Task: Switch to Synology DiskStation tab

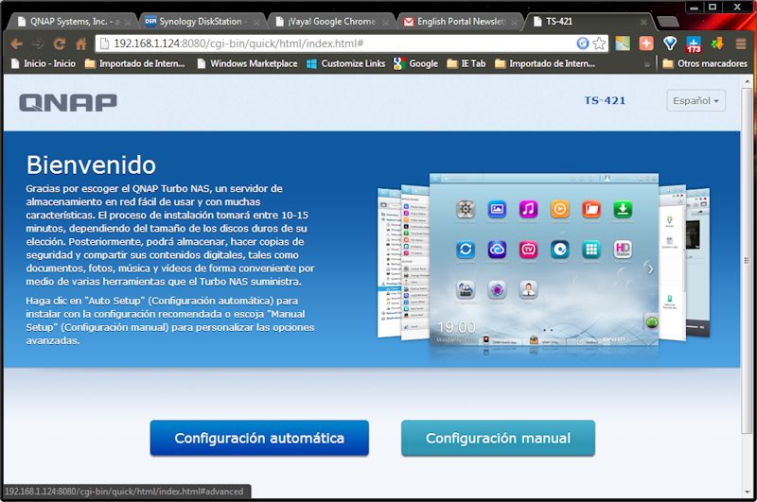Action: [x=202, y=22]
